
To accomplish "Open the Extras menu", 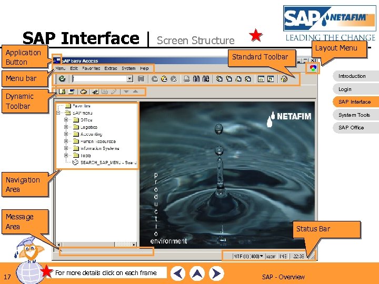I will coord(111,68).
